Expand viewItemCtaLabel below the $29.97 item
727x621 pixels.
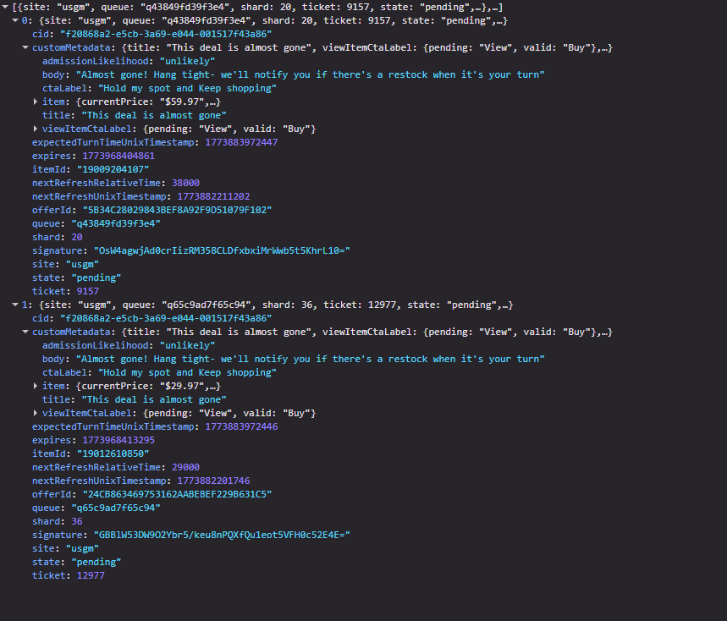[36, 413]
